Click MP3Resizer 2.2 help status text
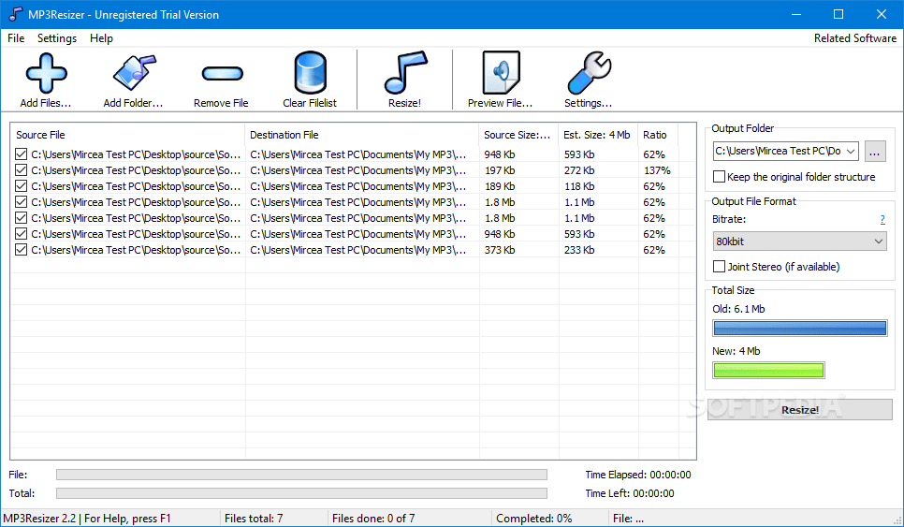 [x=87, y=519]
